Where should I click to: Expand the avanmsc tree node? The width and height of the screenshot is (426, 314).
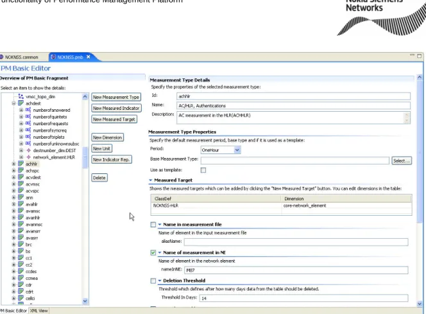coord(13,224)
